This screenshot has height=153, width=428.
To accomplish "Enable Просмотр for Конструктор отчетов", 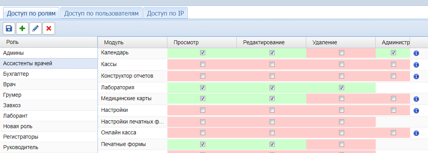I will click(202, 76).
